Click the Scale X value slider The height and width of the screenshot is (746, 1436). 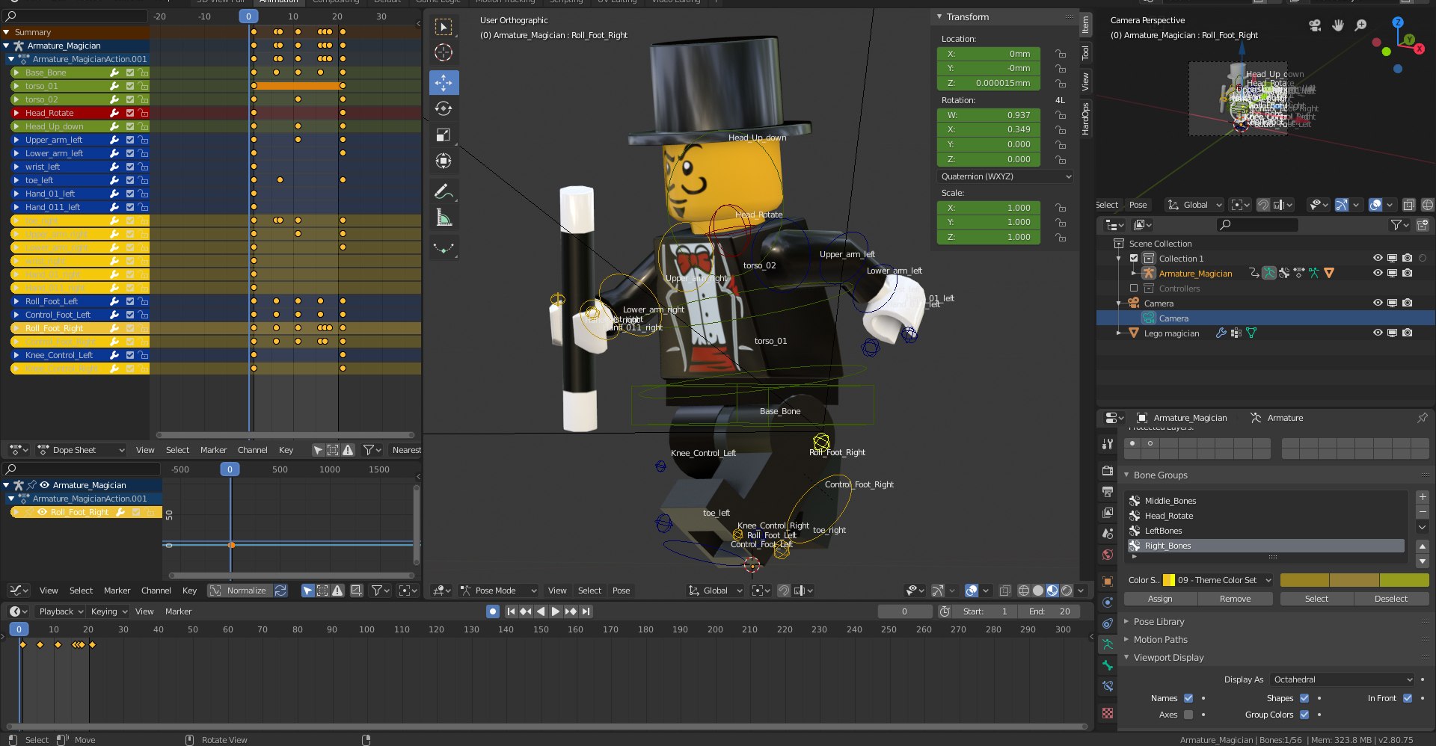coord(989,208)
